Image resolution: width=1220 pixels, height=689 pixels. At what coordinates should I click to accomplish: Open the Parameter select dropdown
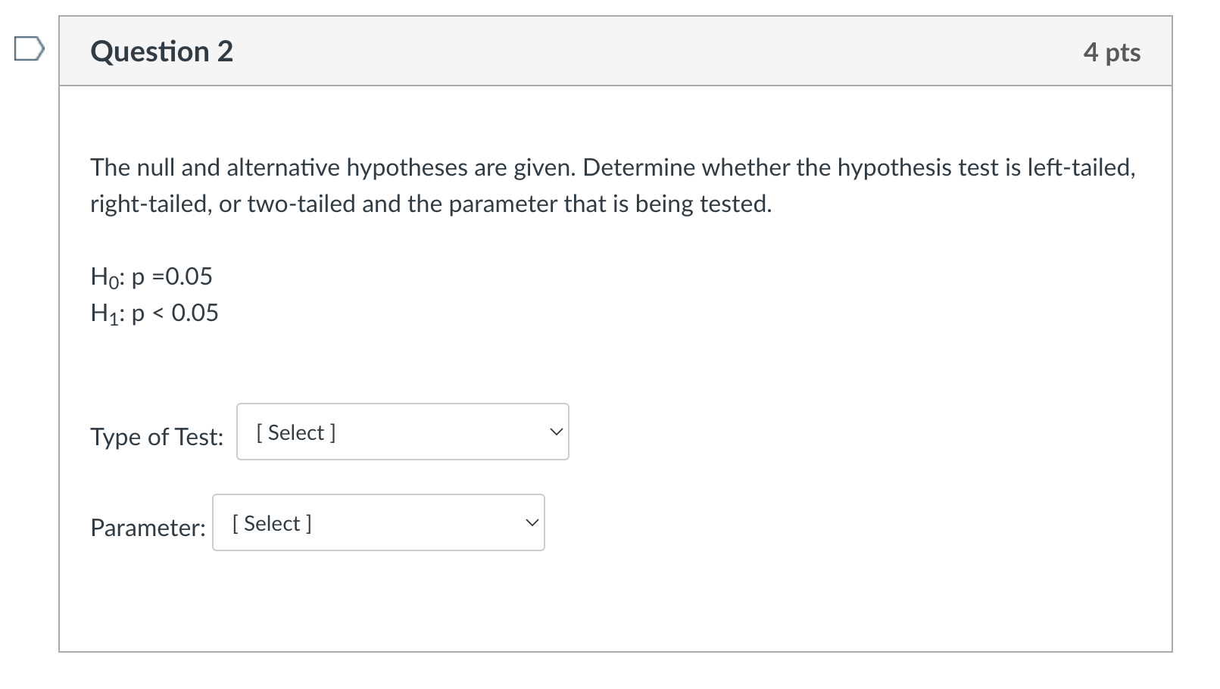tap(378, 523)
